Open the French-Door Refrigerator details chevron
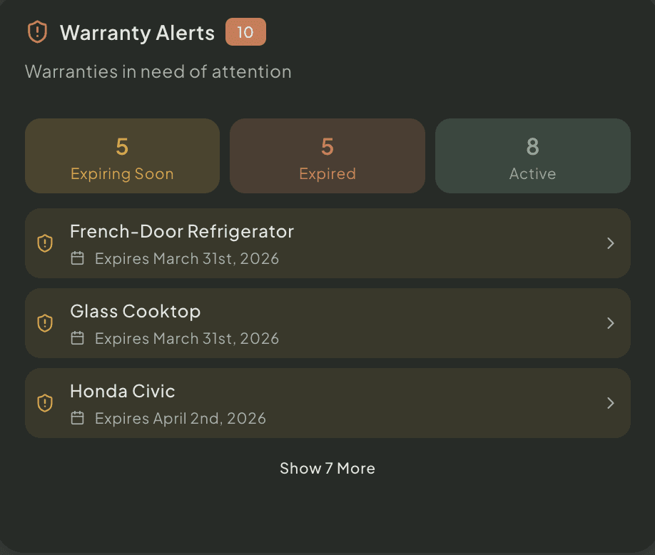This screenshot has height=555, width=655. point(611,243)
